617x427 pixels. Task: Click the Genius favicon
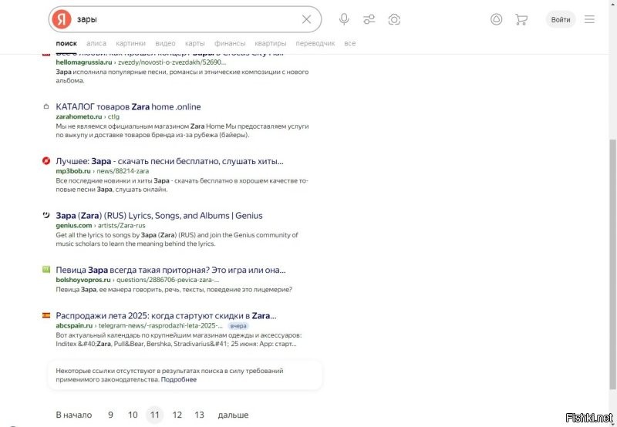pos(46,215)
